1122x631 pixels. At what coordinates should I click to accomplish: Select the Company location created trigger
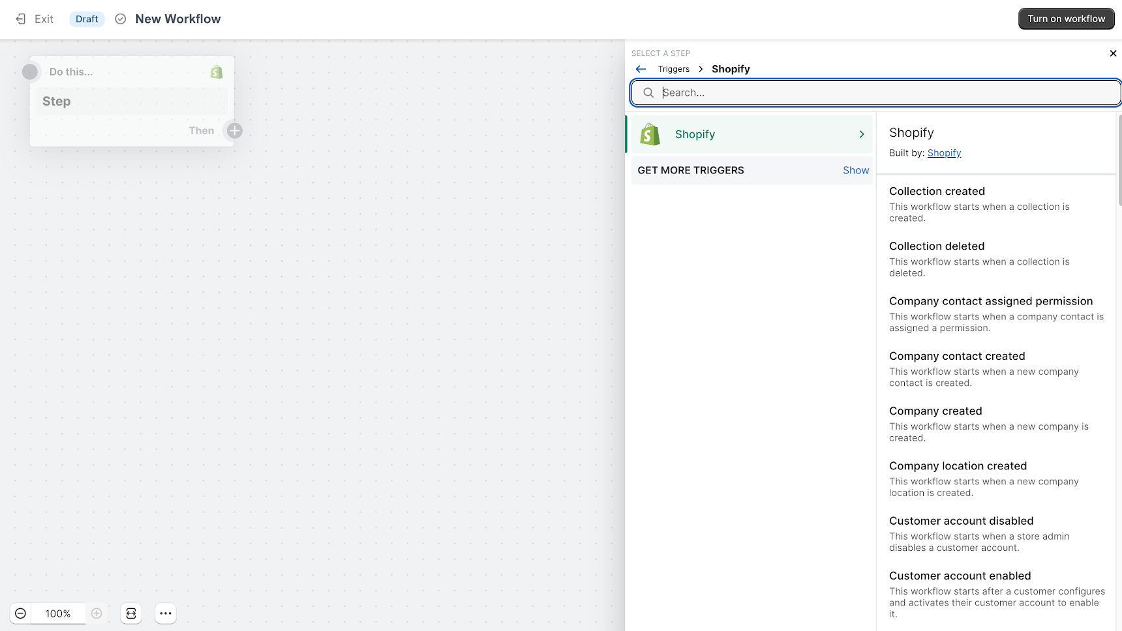(995, 478)
